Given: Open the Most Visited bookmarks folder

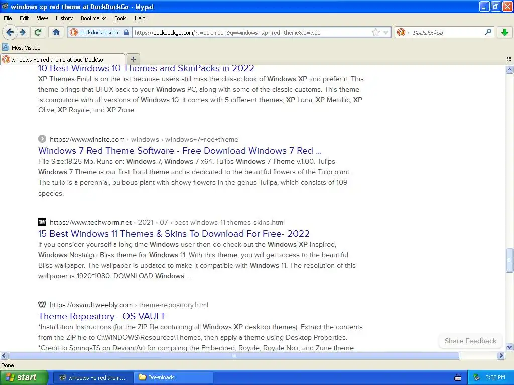Looking at the screenshot, I should (x=21, y=48).
